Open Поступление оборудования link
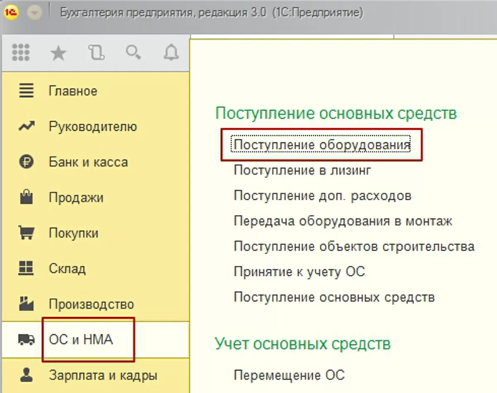Image resolution: width=497 pixels, height=393 pixels. pyautogui.click(x=322, y=145)
